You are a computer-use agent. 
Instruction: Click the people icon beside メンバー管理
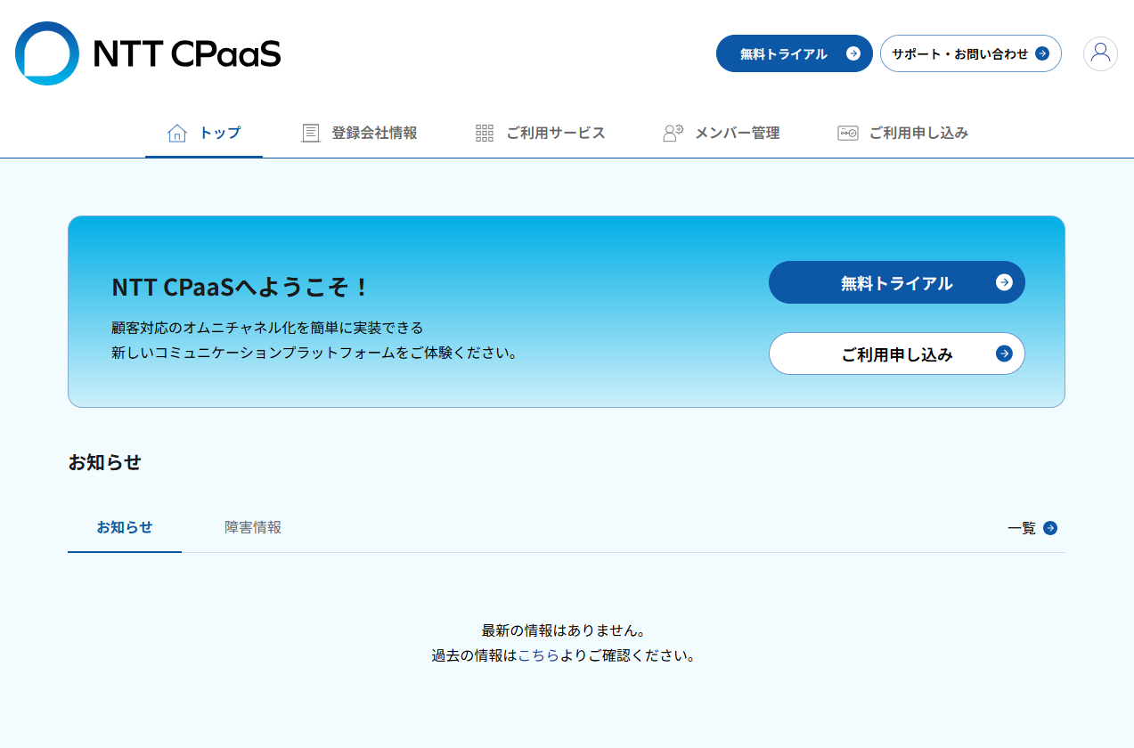673,133
